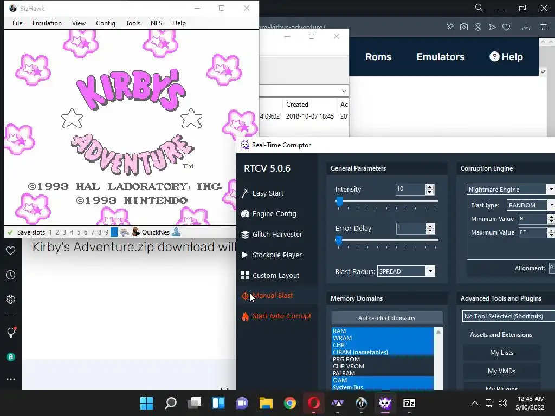Open 7-Zip from taskbar
Viewport: 555px width, 416px height.
(409, 403)
